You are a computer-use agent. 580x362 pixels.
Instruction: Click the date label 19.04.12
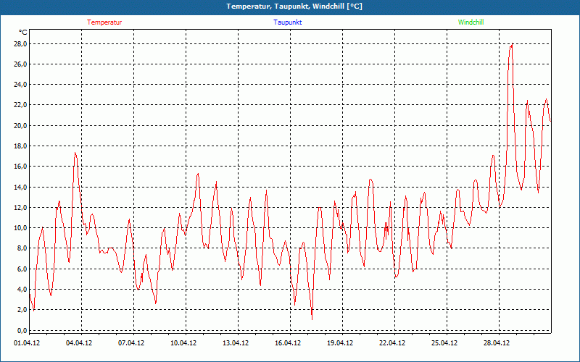pos(340,343)
